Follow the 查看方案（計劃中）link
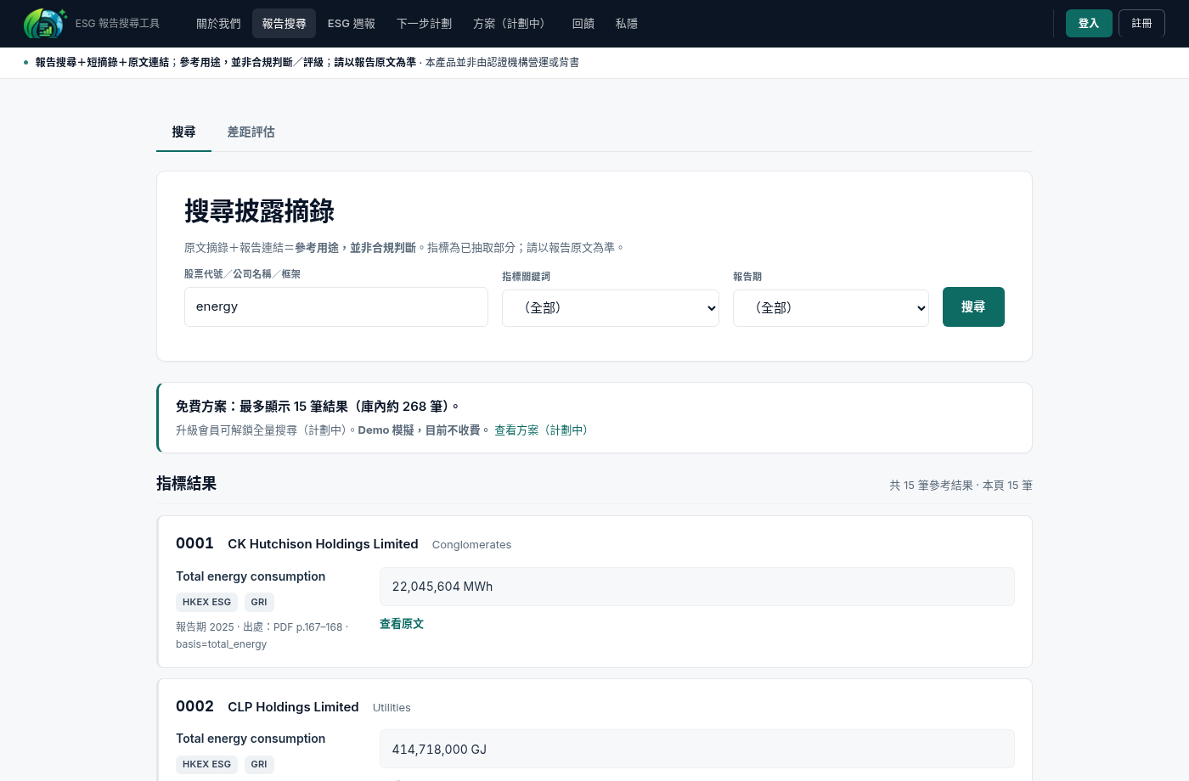Viewport: 1189px width, 781px height. (x=544, y=430)
